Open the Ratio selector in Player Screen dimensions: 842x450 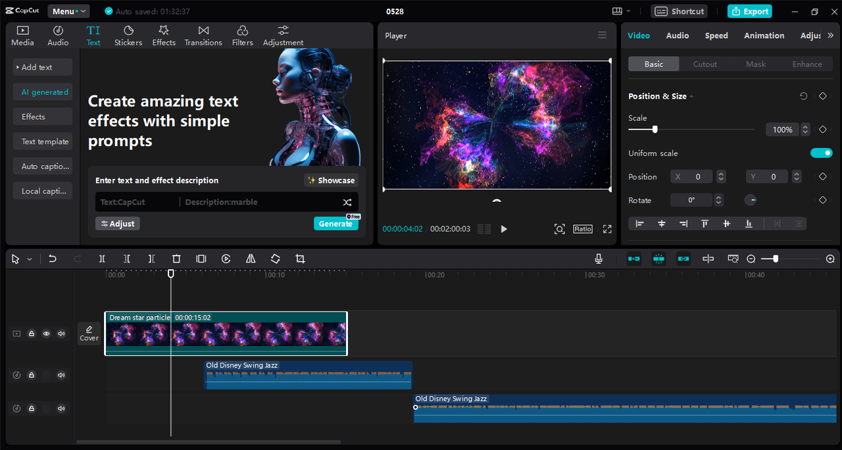[x=583, y=229]
